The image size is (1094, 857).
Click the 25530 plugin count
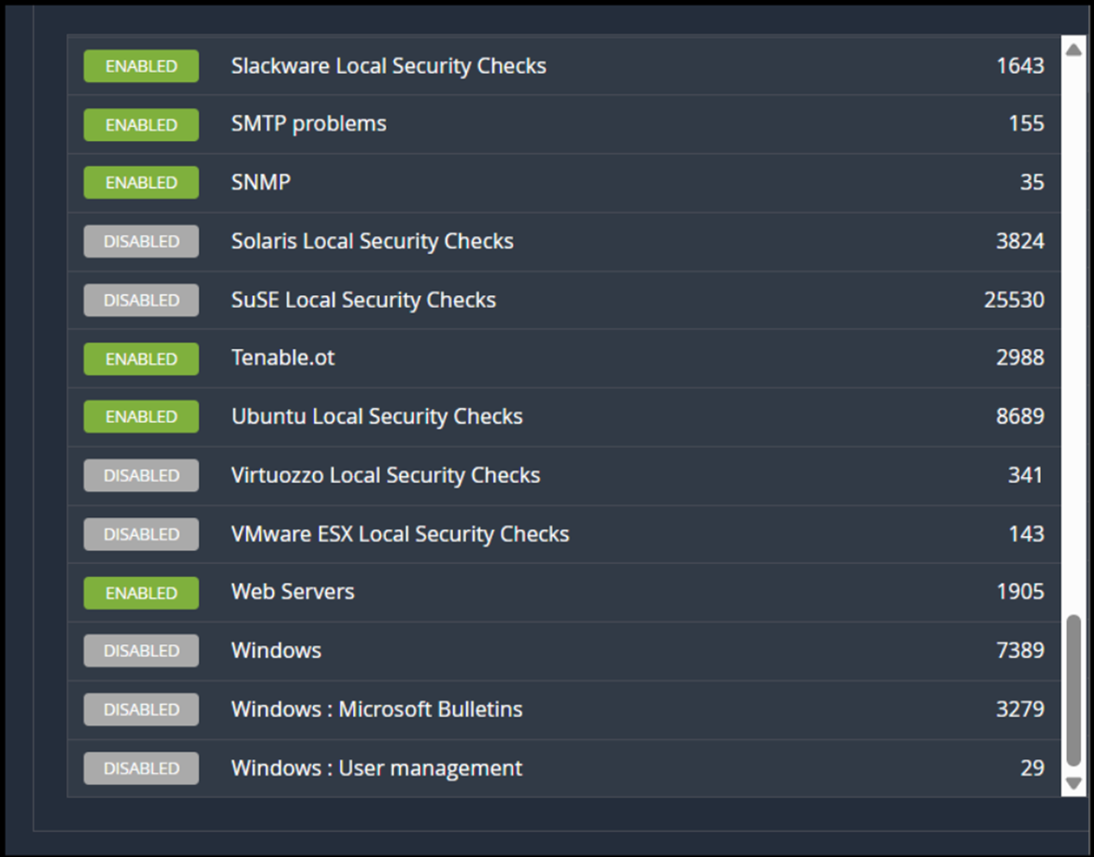(1014, 300)
